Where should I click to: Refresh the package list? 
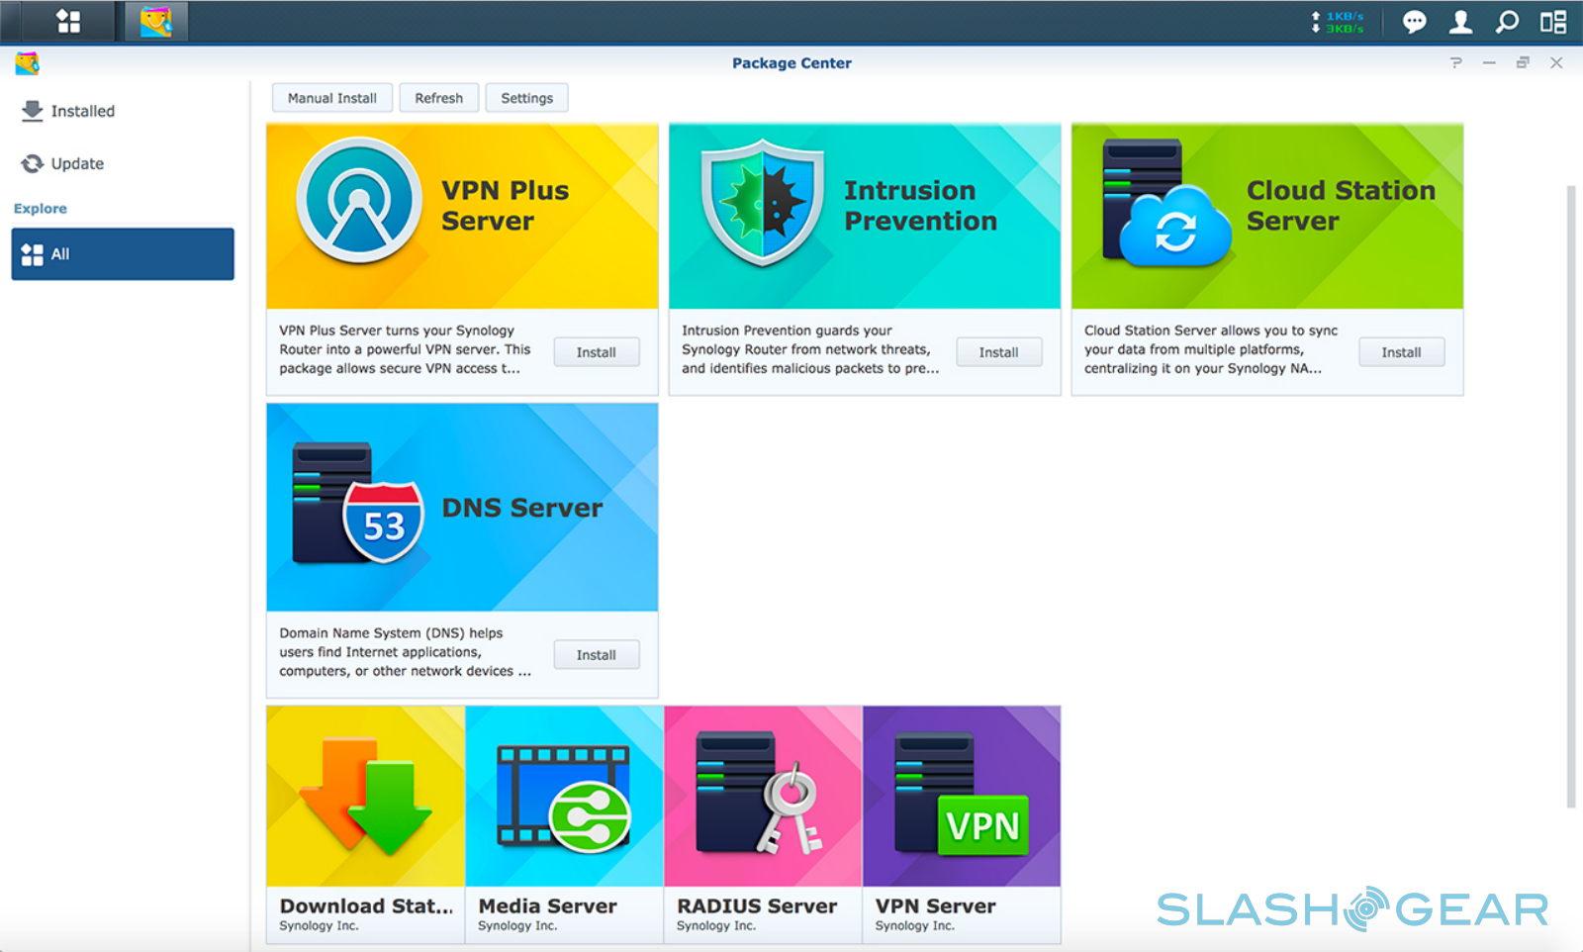[439, 98]
